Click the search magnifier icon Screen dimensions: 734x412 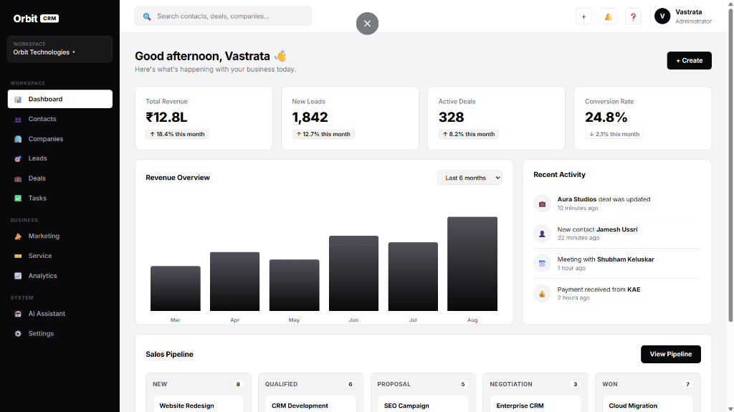[147, 16]
